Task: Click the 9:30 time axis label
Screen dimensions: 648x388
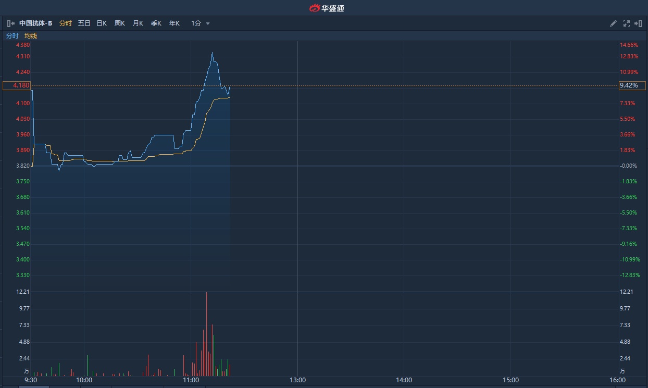Action: coord(31,380)
